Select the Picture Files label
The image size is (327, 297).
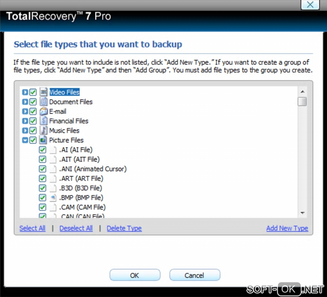pos(66,140)
